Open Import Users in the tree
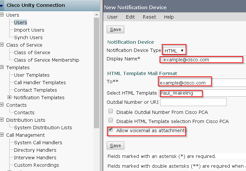Screen dimensions: 246x171 pyautogui.click(x=29, y=30)
